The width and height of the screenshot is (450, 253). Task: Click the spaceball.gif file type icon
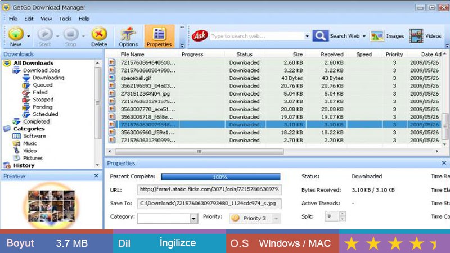(x=112, y=78)
